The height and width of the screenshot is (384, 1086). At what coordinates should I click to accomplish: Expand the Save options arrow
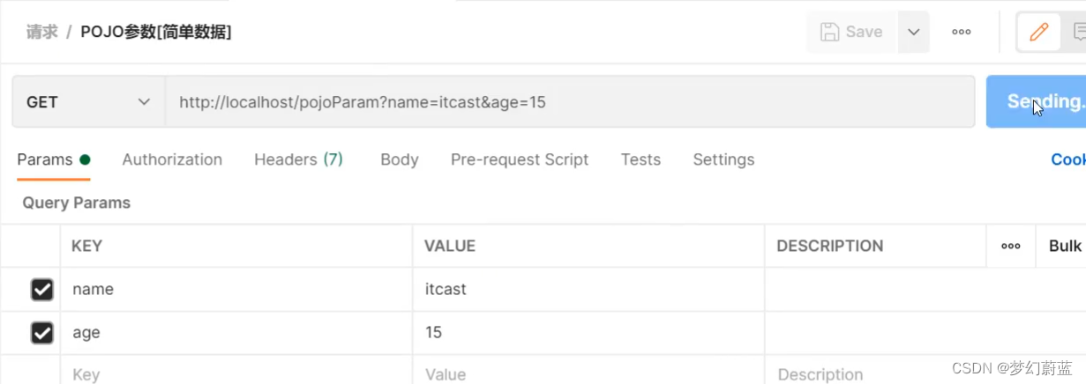click(914, 32)
